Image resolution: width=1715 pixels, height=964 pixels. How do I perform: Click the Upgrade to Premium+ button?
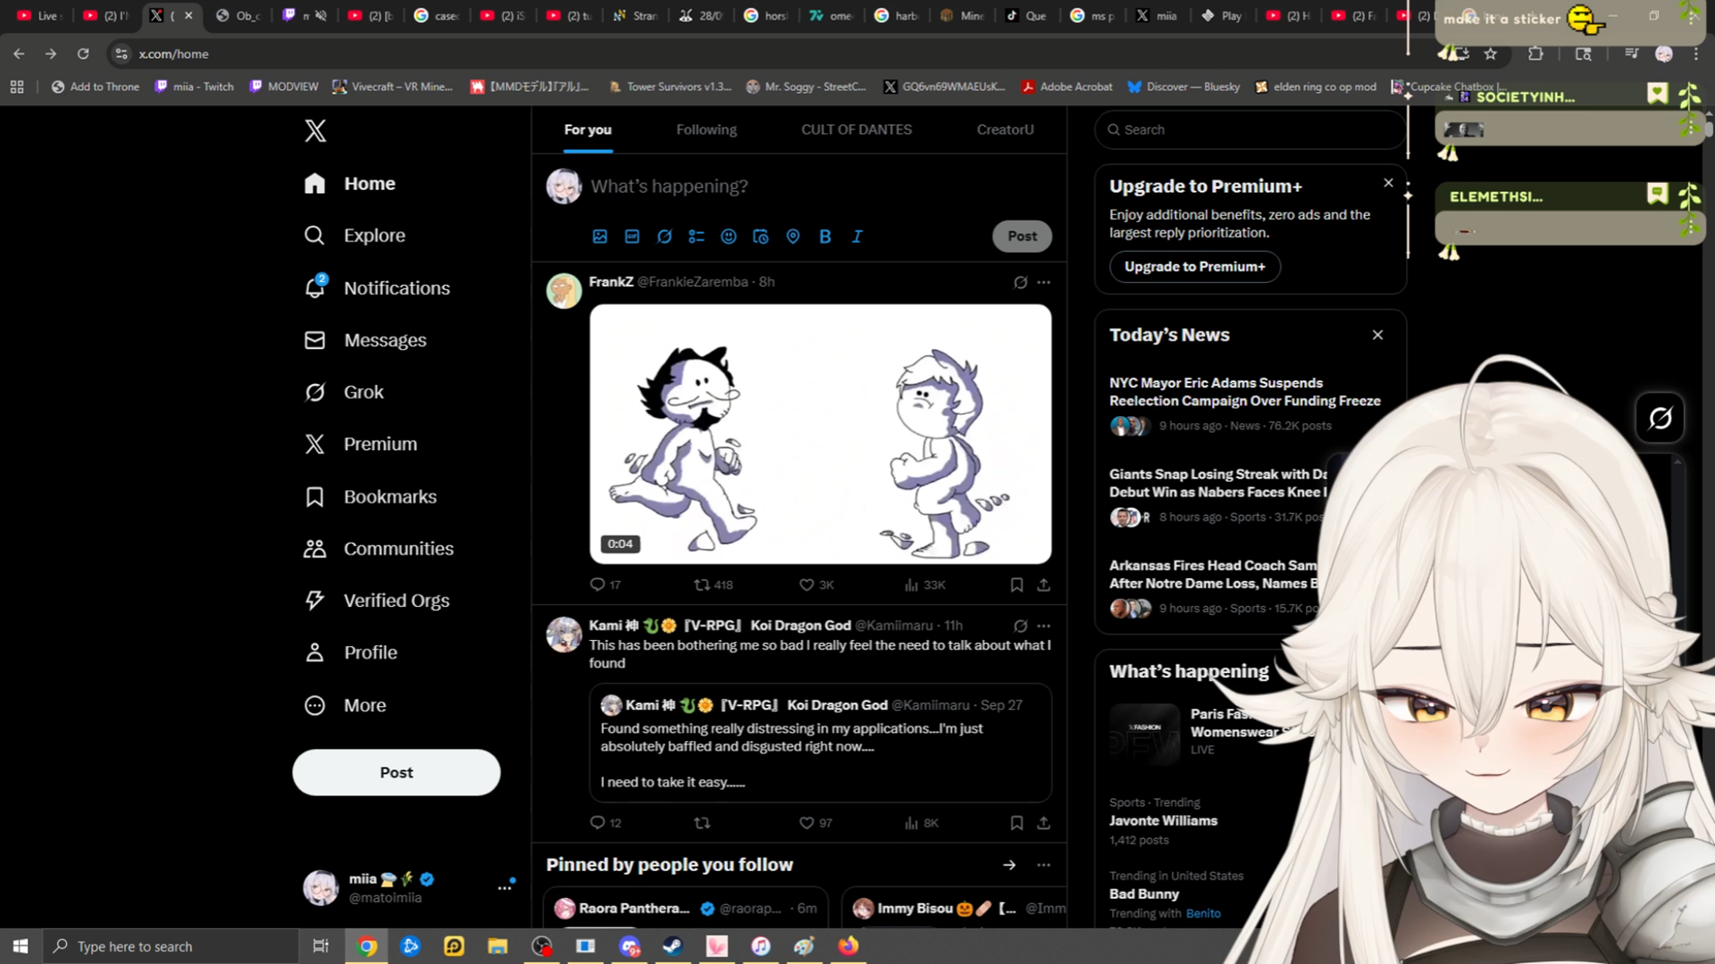tap(1194, 267)
